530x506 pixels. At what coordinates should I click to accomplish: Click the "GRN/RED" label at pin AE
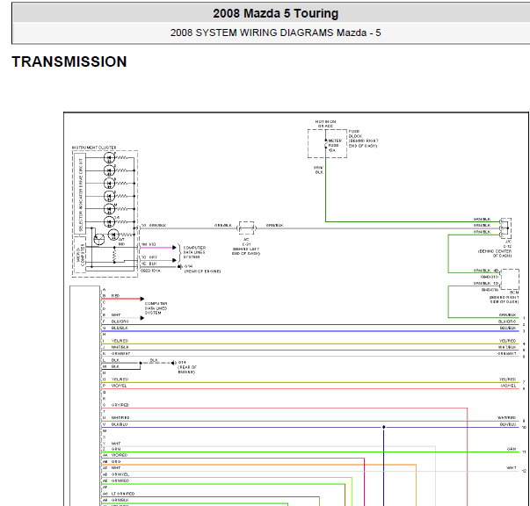click(x=120, y=481)
